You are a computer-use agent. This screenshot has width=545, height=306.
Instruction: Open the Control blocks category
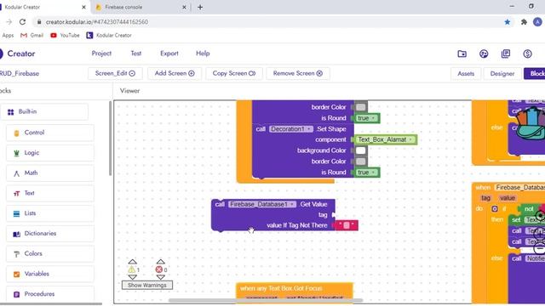tap(49, 133)
